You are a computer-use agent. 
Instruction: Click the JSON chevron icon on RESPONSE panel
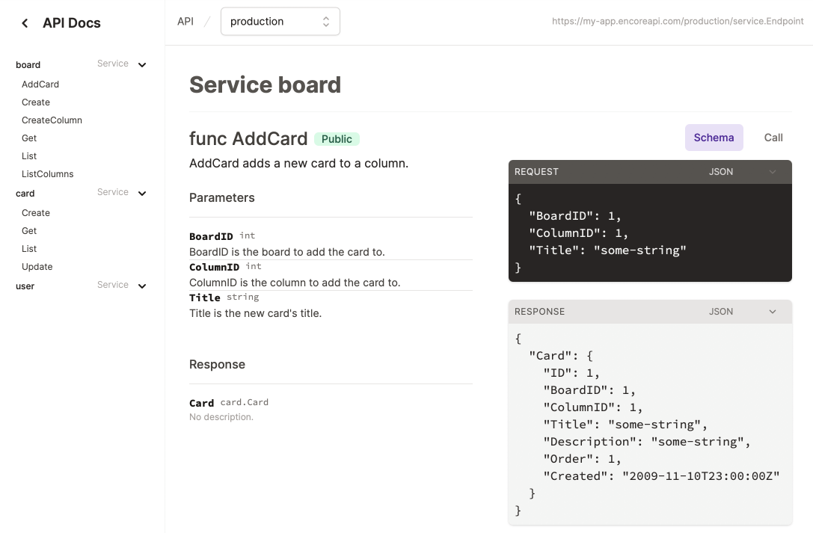[772, 311]
